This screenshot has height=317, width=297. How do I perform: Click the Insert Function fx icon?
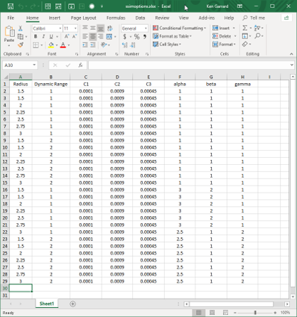[80, 65]
